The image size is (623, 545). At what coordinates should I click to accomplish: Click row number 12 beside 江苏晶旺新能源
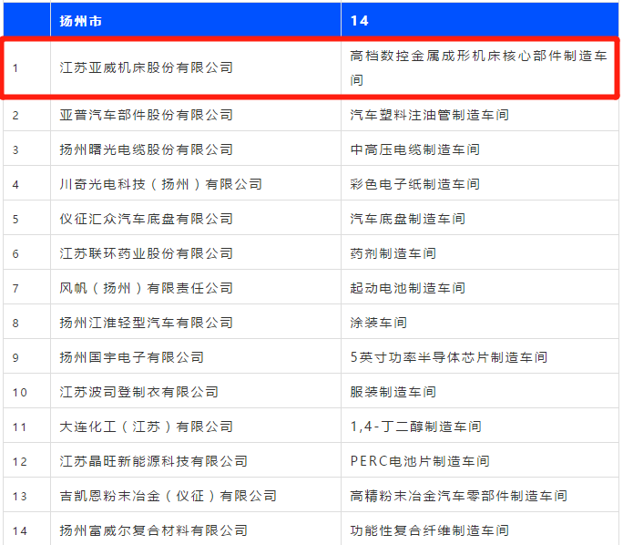click(19, 461)
